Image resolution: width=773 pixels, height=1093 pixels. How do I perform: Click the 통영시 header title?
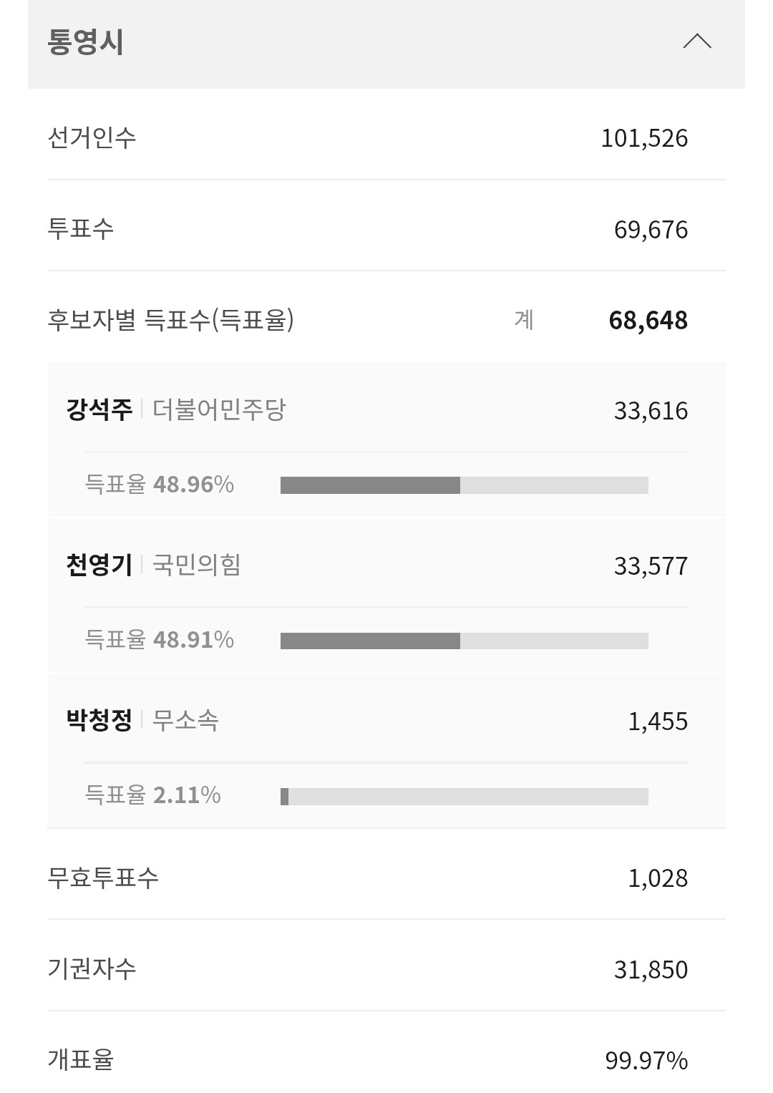click(85, 42)
